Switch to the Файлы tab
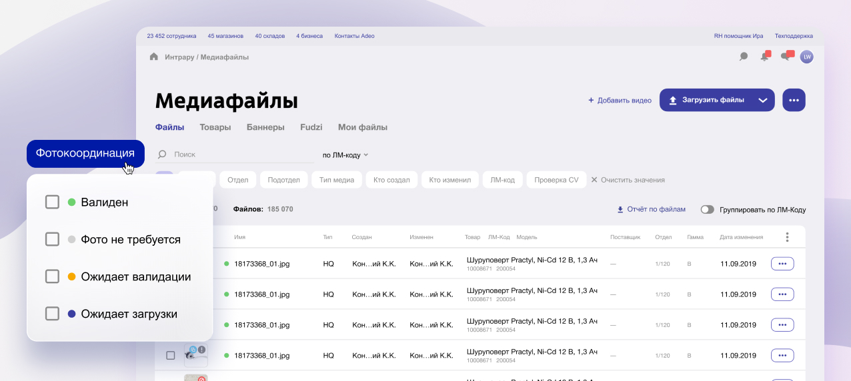Image resolution: width=851 pixels, height=381 pixels. pos(169,127)
